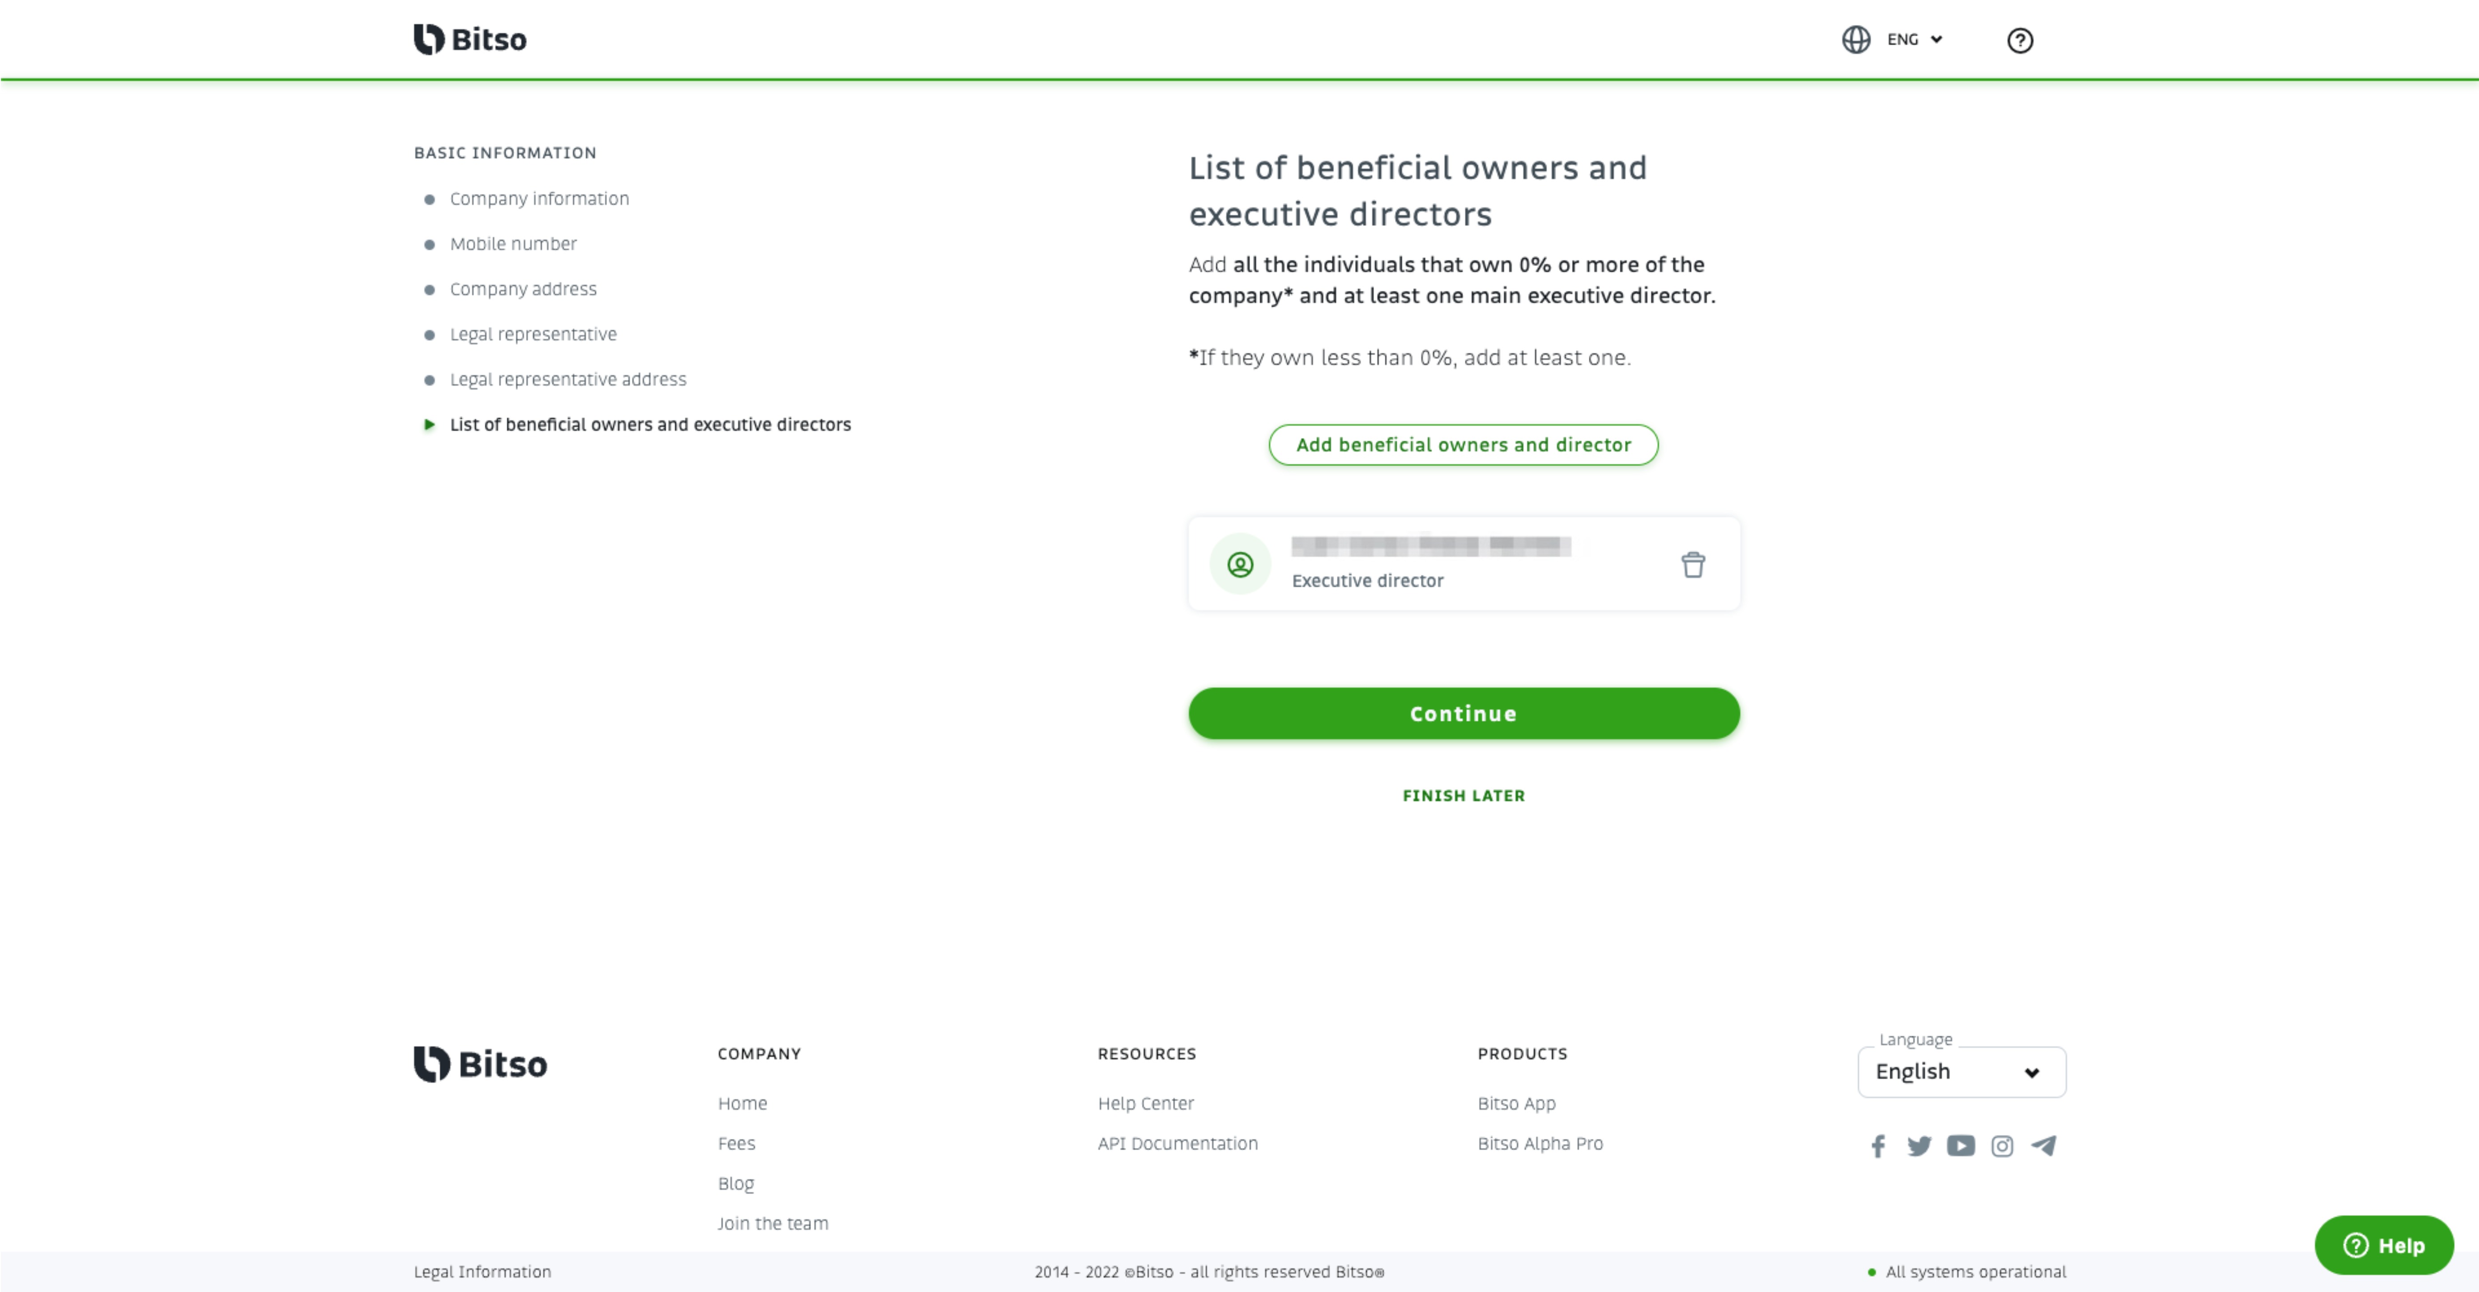Viewport: 2479px width, 1292px height.
Task: Open Bitso's YouTube channel
Action: pos(1961,1146)
